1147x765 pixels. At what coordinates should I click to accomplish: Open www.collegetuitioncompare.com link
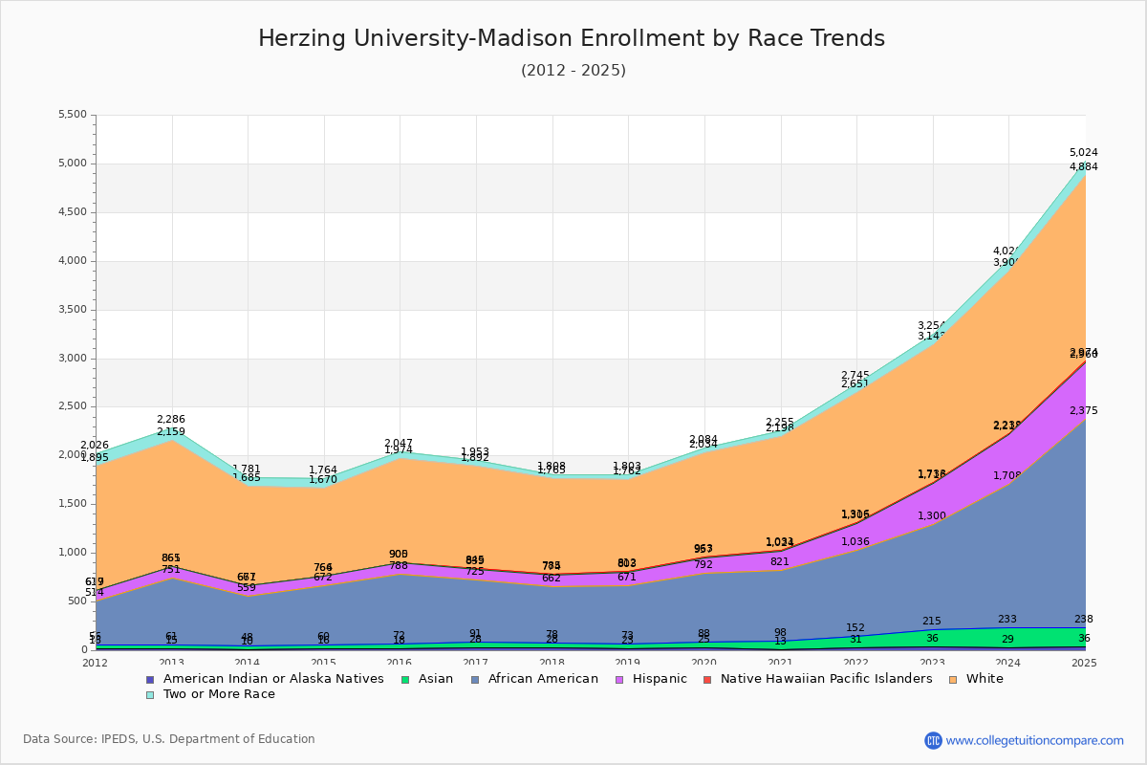coord(1035,740)
